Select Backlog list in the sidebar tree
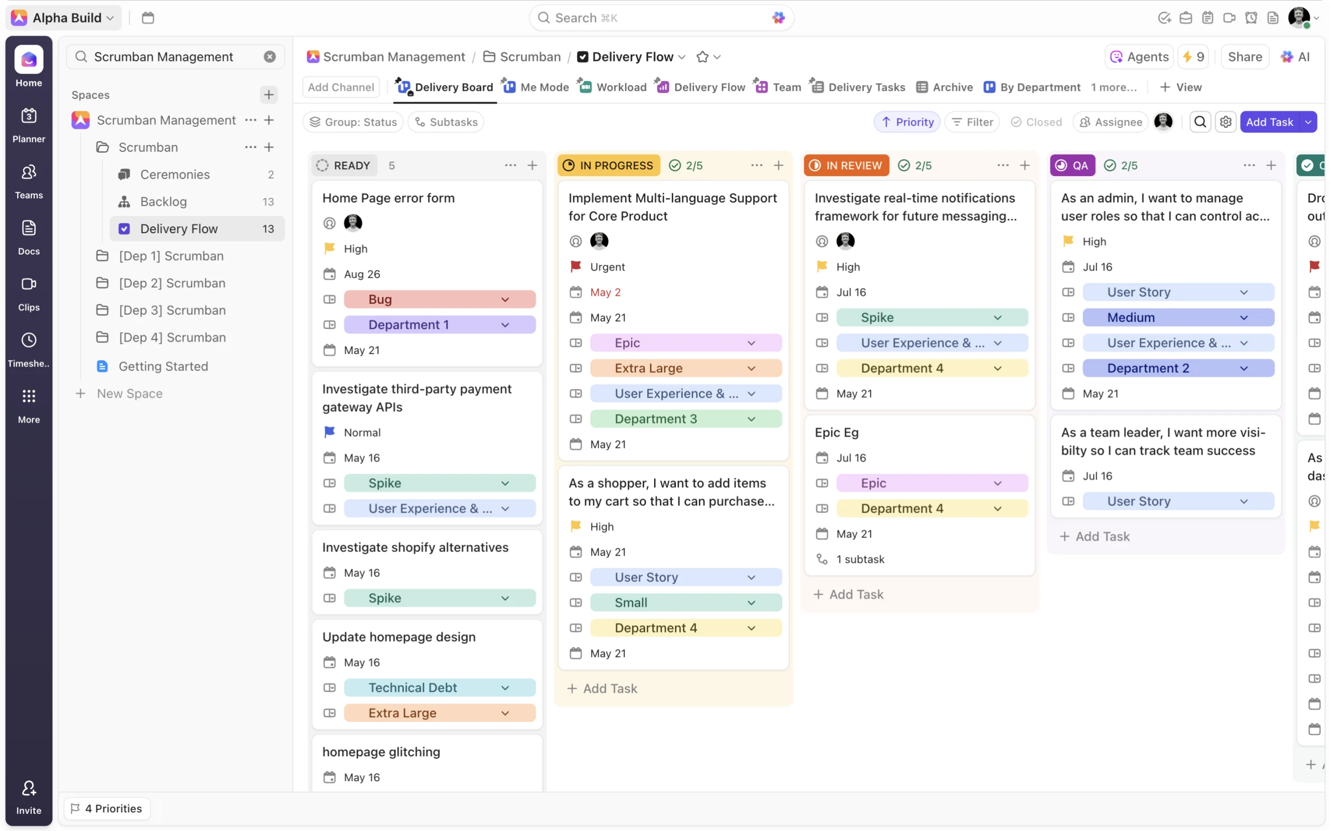Screen dimensions: 1330x831 tap(163, 202)
